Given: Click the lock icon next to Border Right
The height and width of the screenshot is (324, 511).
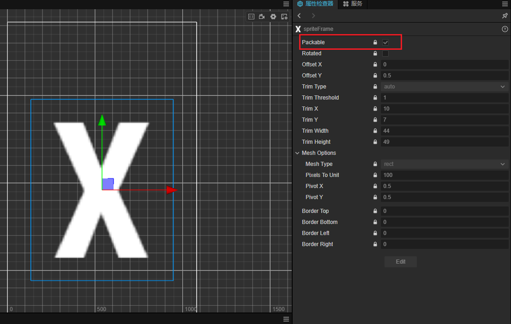Looking at the screenshot, I should 375,244.
